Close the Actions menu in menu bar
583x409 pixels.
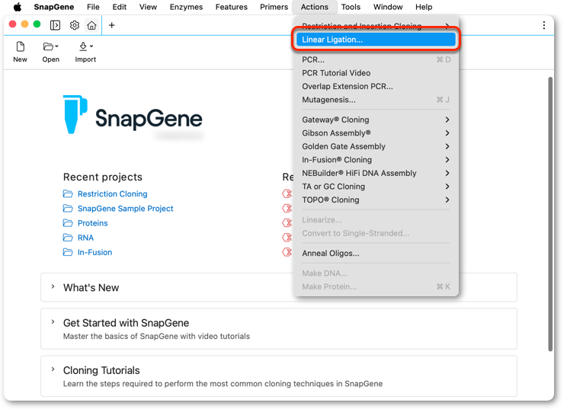tap(315, 7)
